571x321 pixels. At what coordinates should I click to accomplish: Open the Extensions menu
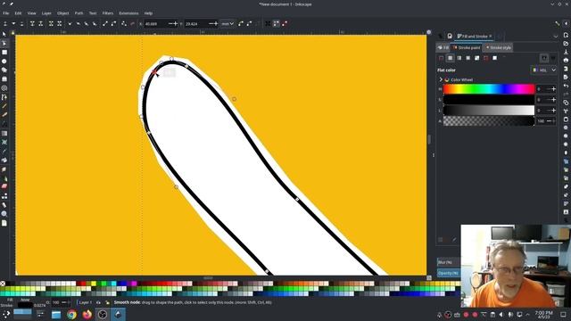coord(128,13)
